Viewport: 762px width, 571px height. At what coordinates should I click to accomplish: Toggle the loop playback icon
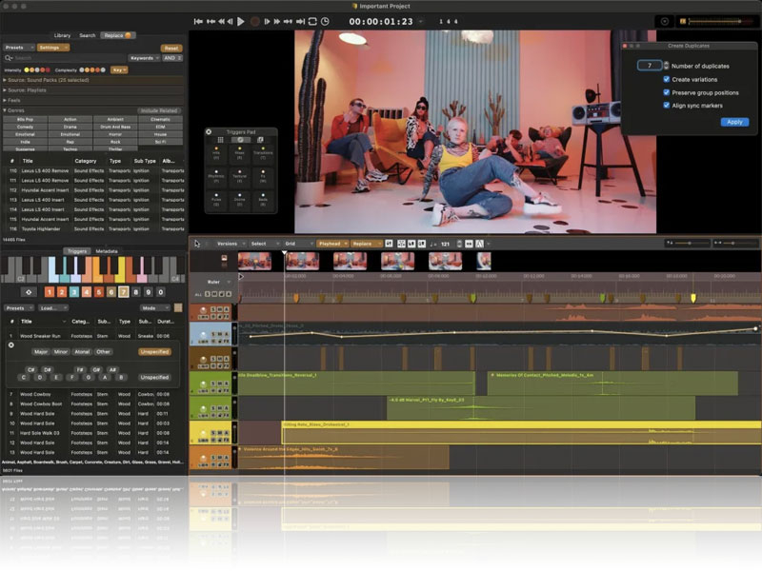[x=311, y=20]
